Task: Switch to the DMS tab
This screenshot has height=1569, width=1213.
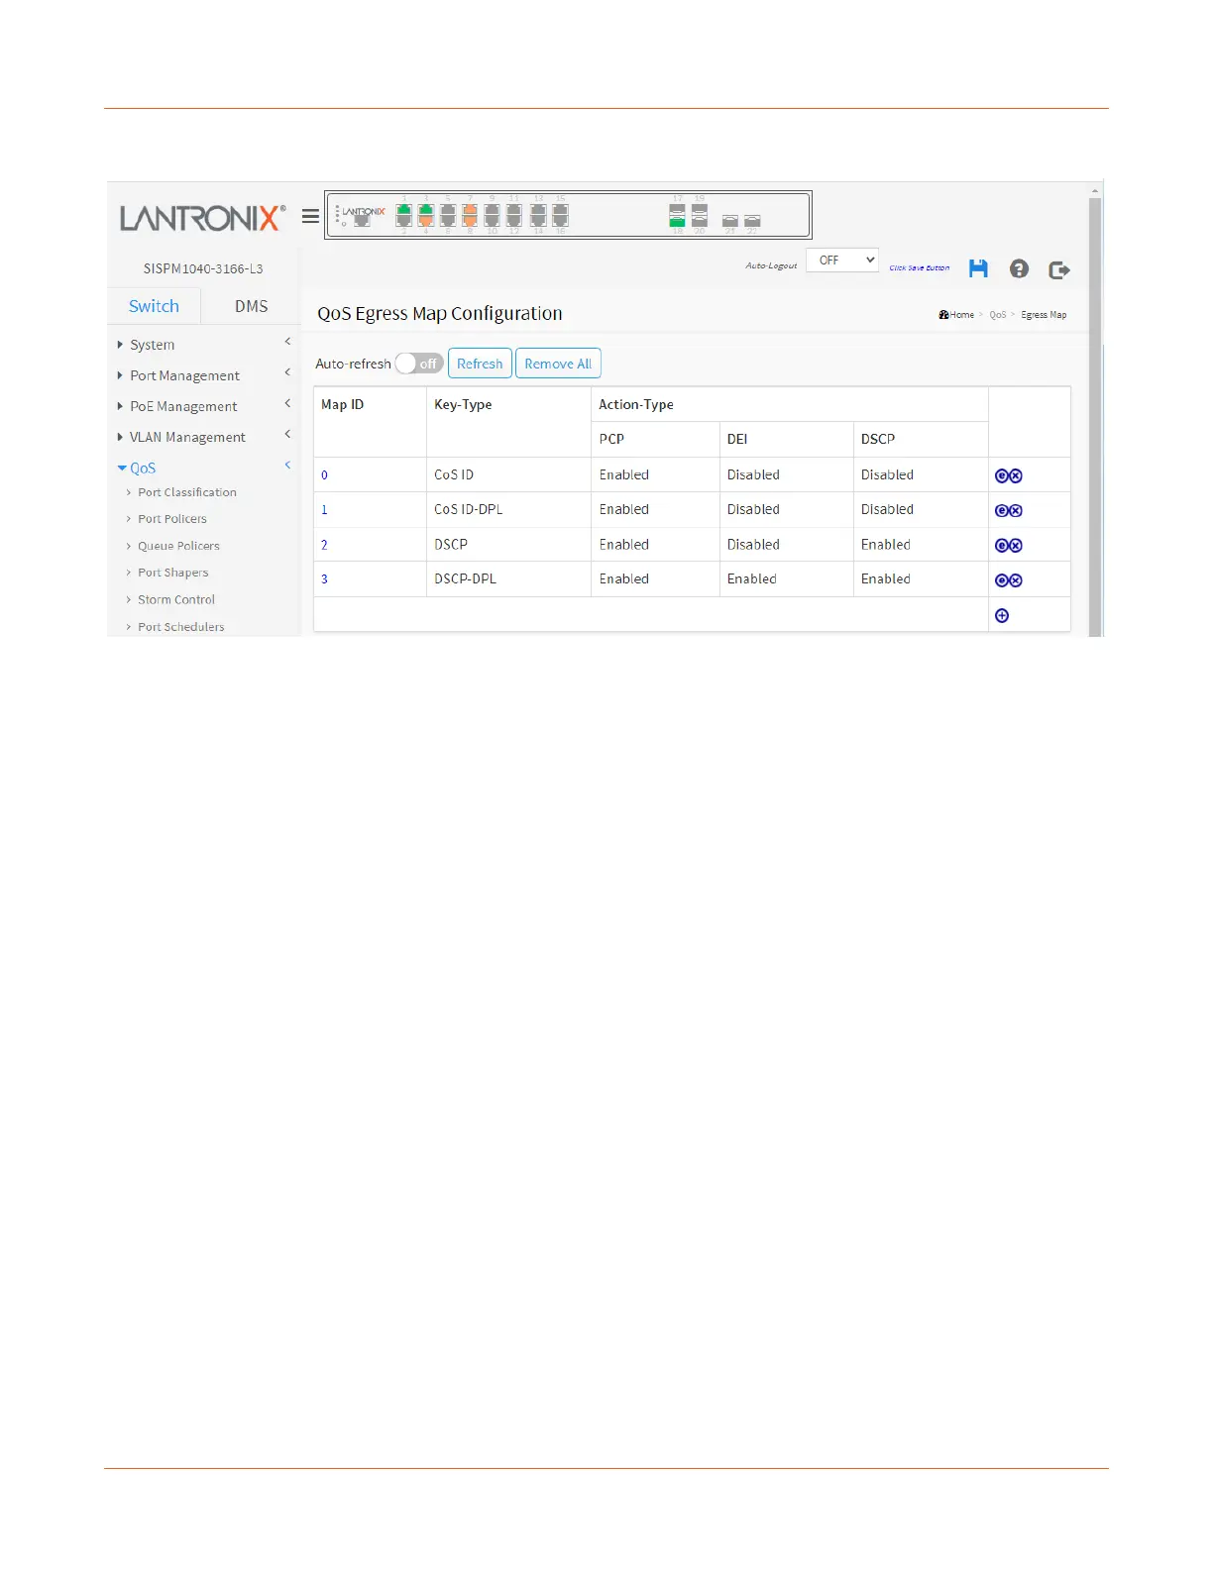Action: point(252,306)
